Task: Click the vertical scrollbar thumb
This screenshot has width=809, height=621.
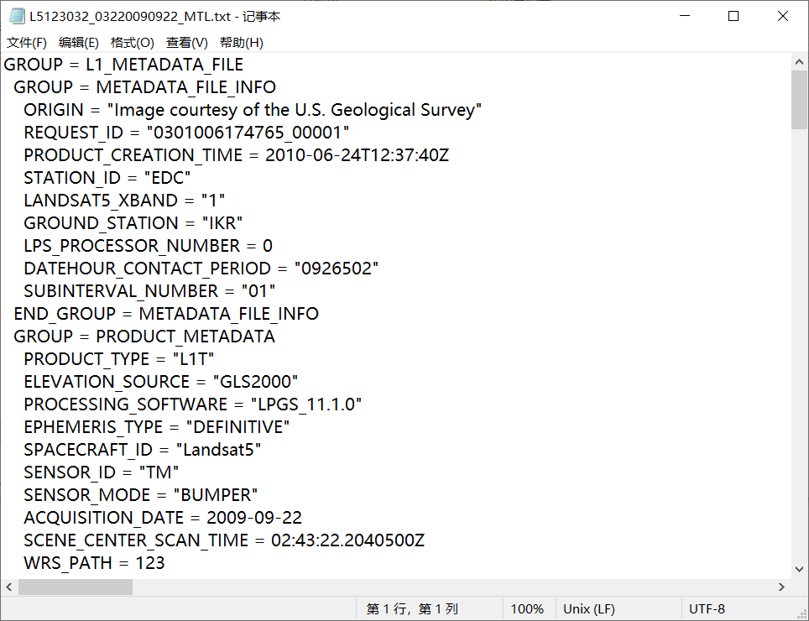Action: [799, 100]
